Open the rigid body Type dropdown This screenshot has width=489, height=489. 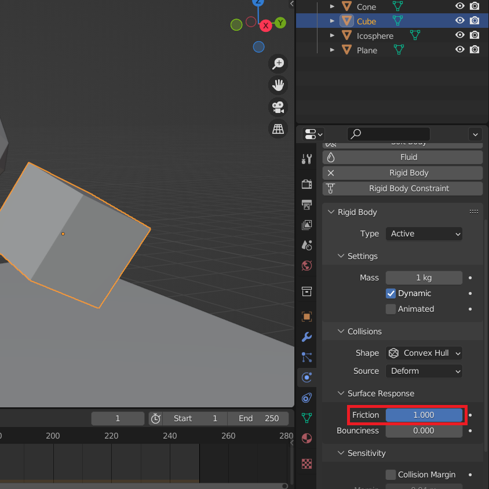(424, 234)
